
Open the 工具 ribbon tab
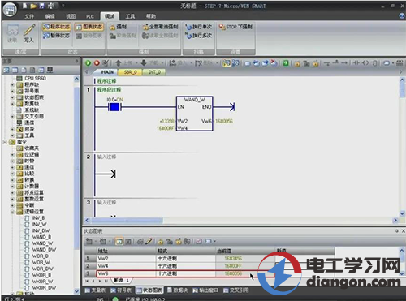(x=130, y=16)
